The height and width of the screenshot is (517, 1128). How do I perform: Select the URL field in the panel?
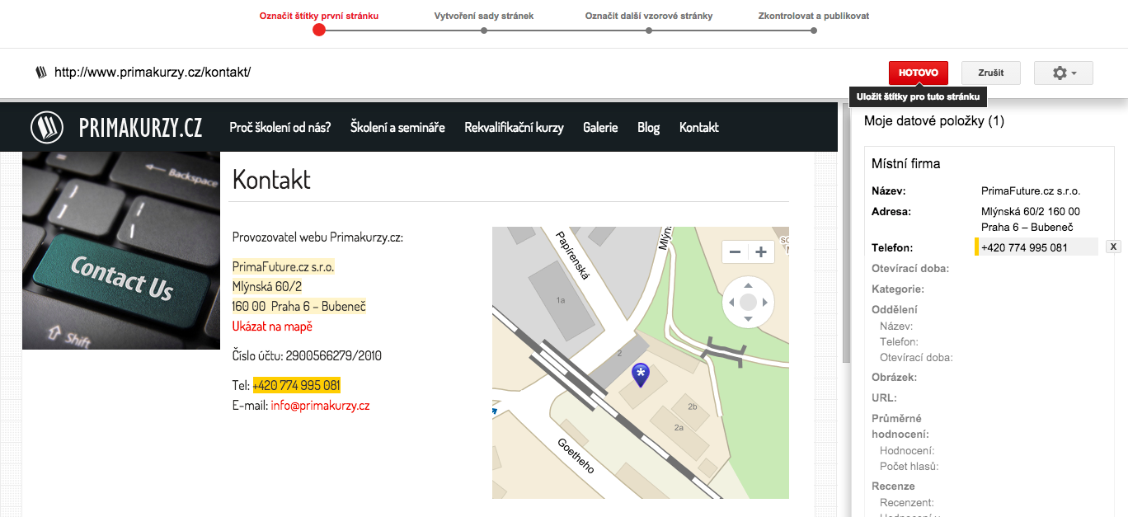[x=884, y=398]
